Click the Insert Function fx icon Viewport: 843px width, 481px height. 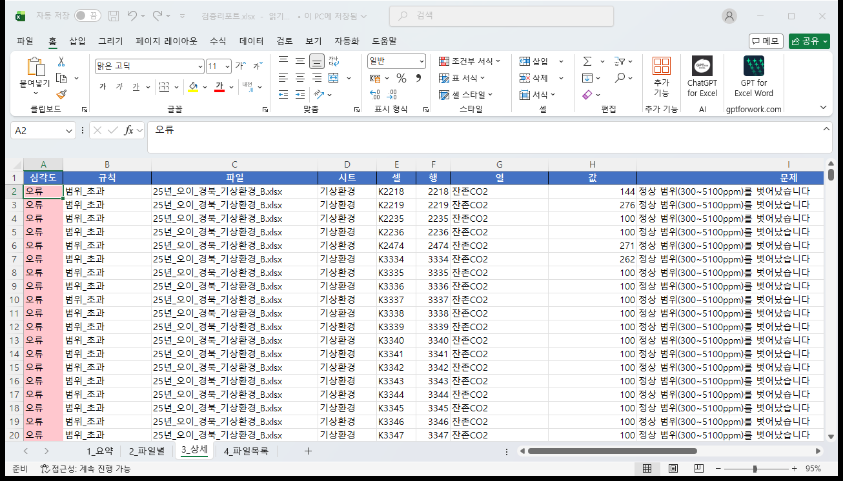pyautogui.click(x=129, y=130)
